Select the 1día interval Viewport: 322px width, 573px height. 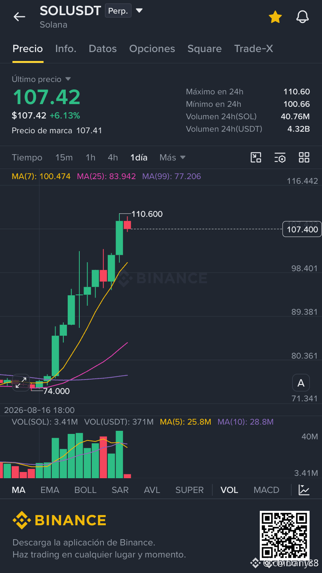[x=139, y=157]
